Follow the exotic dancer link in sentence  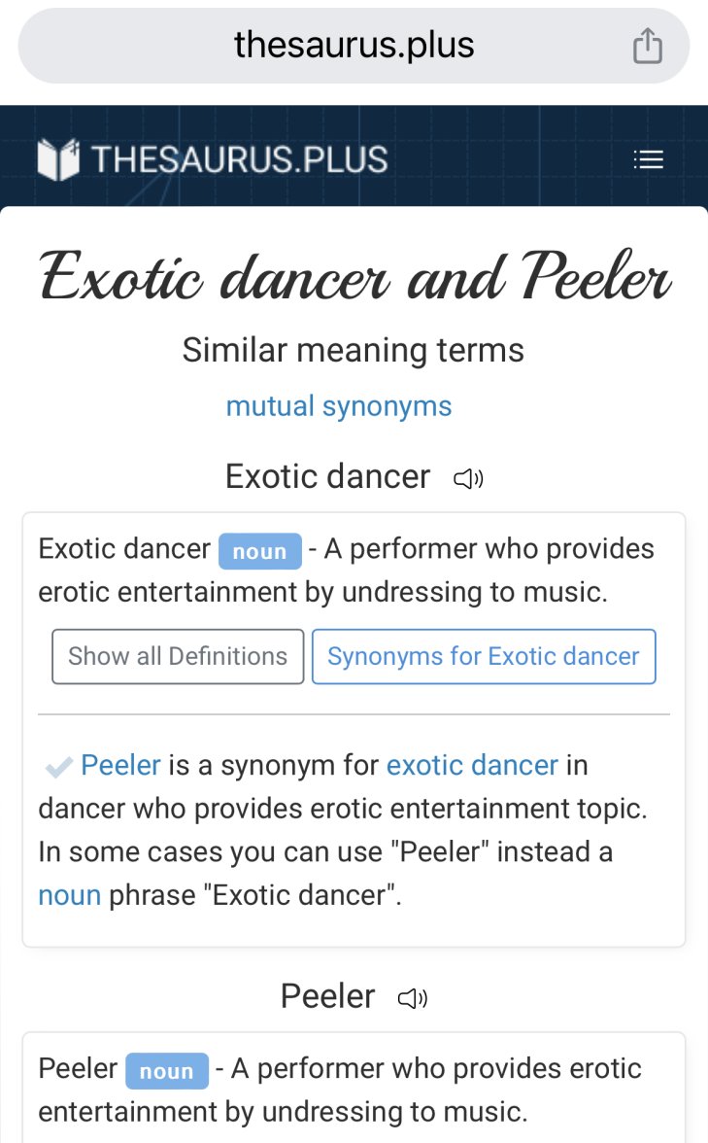point(472,765)
